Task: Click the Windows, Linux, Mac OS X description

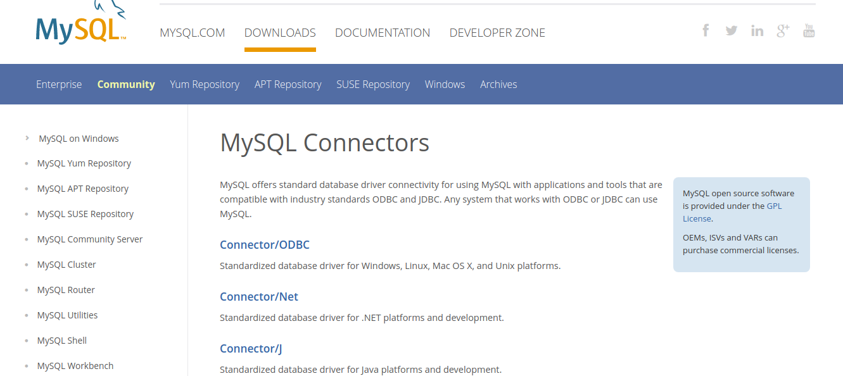Action: click(390, 266)
